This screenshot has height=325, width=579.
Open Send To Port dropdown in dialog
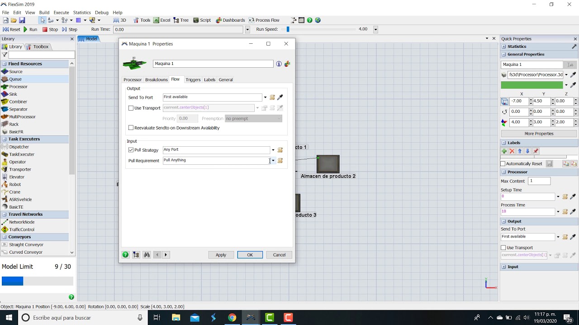pyautogui.click(x=265, y=97)
